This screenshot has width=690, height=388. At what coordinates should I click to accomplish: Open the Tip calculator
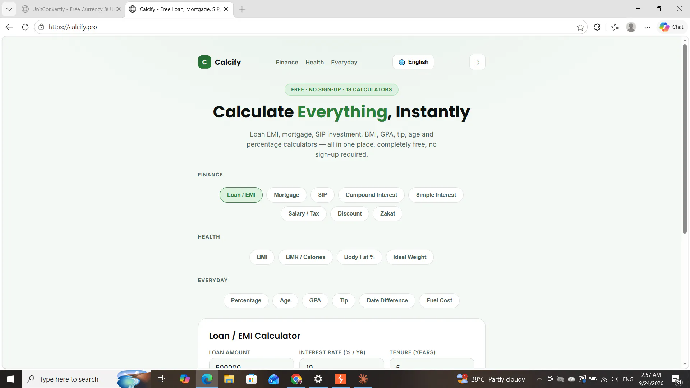[344, 300]
